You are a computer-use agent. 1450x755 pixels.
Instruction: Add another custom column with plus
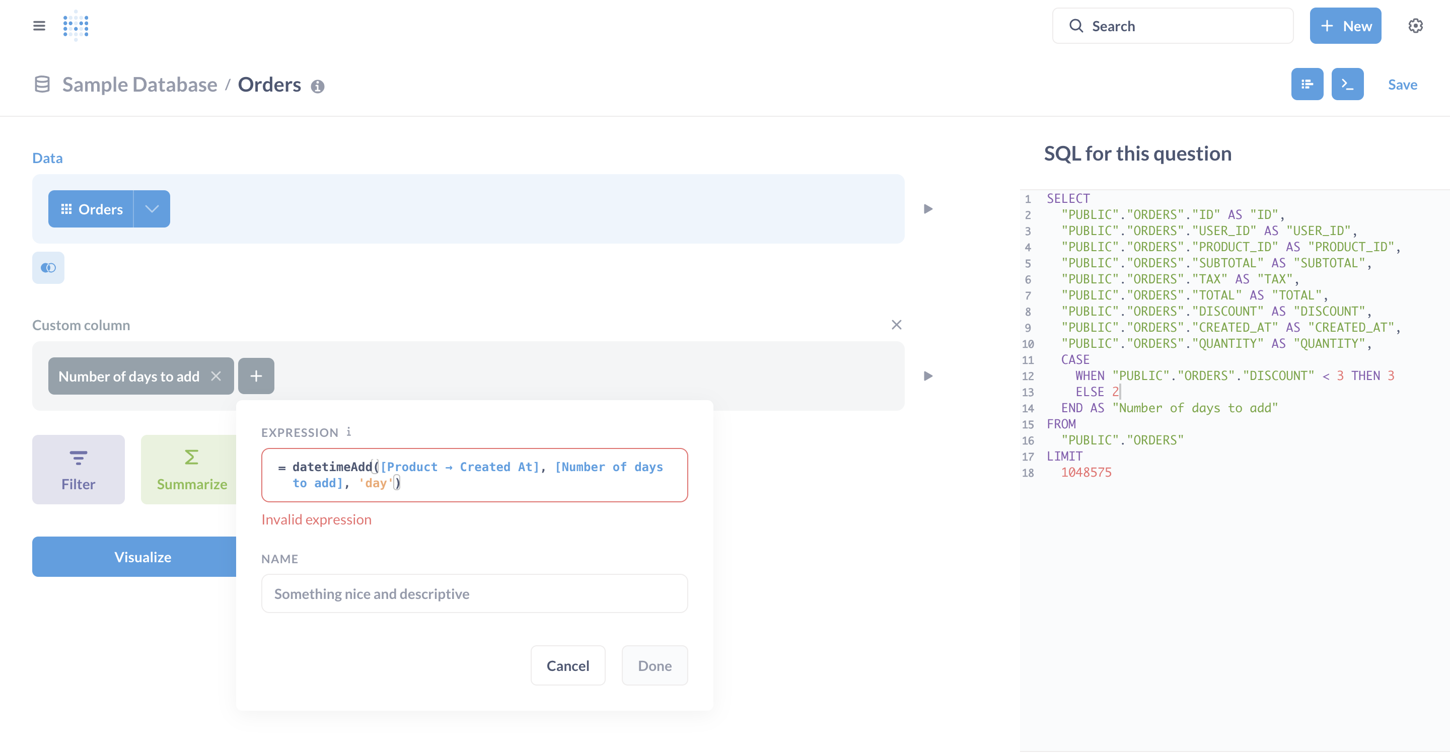[x=256, y=376]
